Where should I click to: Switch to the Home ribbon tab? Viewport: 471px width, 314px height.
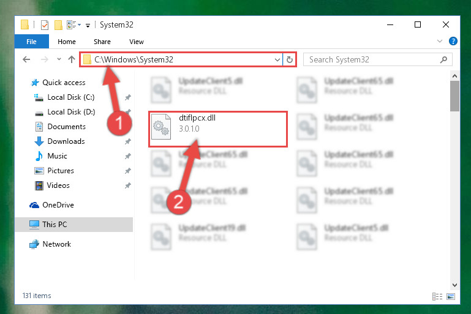point(67,42)
